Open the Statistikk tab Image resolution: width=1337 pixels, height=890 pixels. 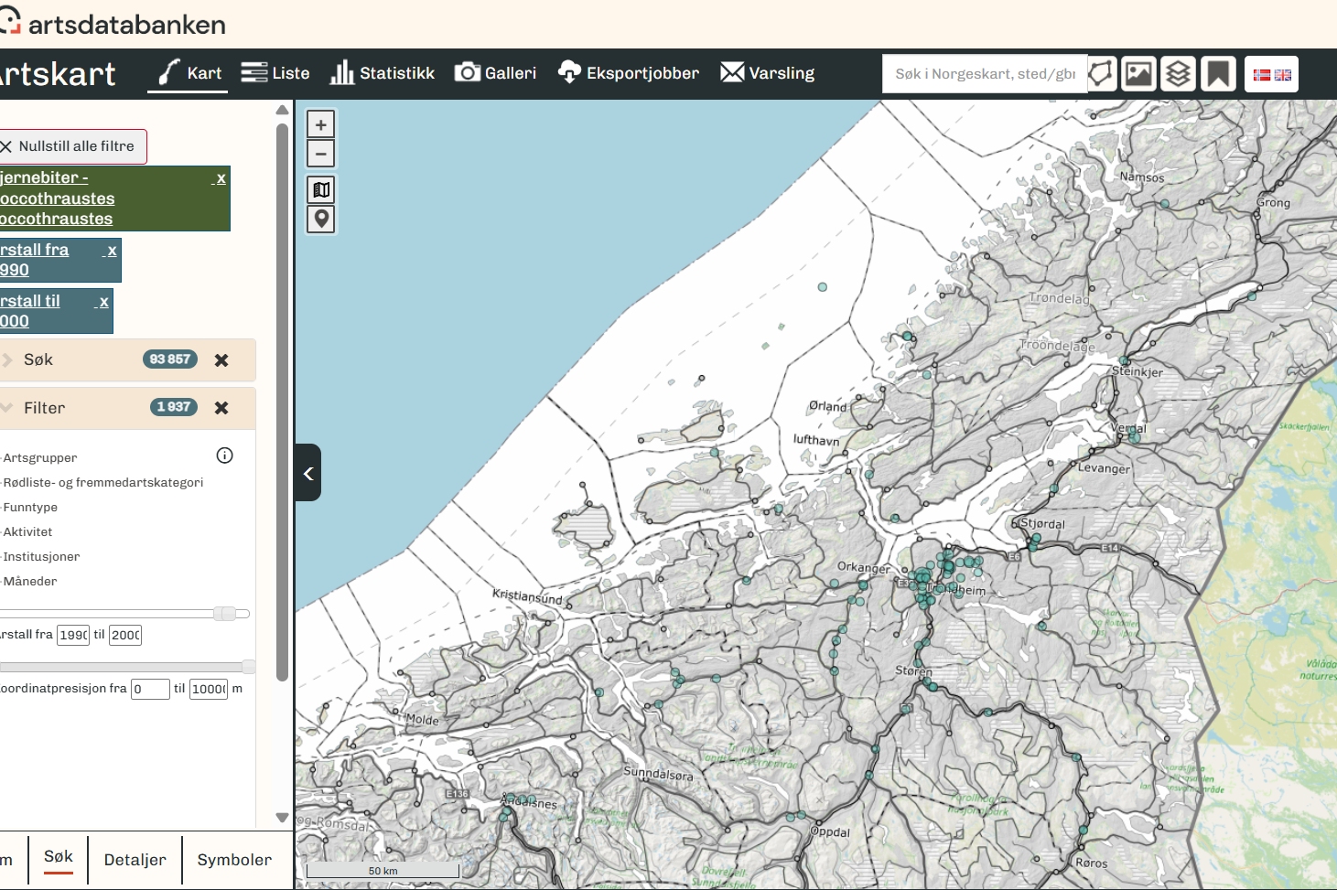coord(383,73)
